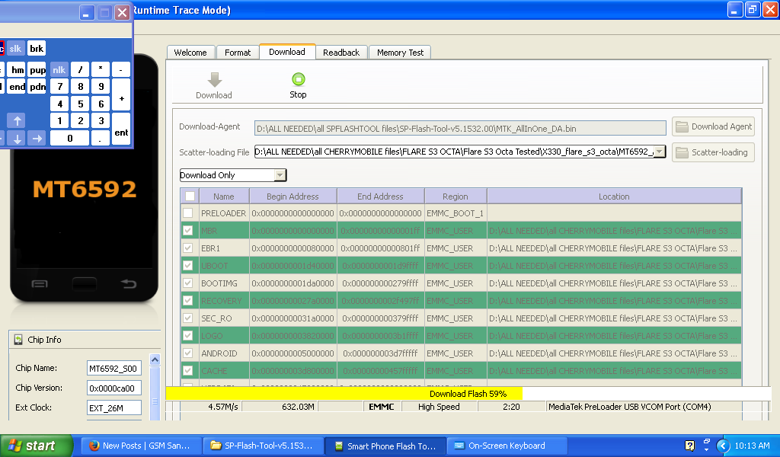780x457 pixels.
Task: Switch to the Format tab
Action: 238,53
